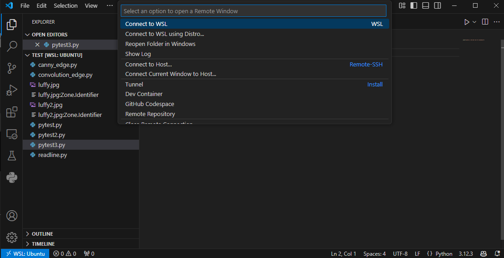Image resolution: width=504 pixels, height=258 pixels.
Task: Click the VS Code logo icon
Action: coord(9,5)
